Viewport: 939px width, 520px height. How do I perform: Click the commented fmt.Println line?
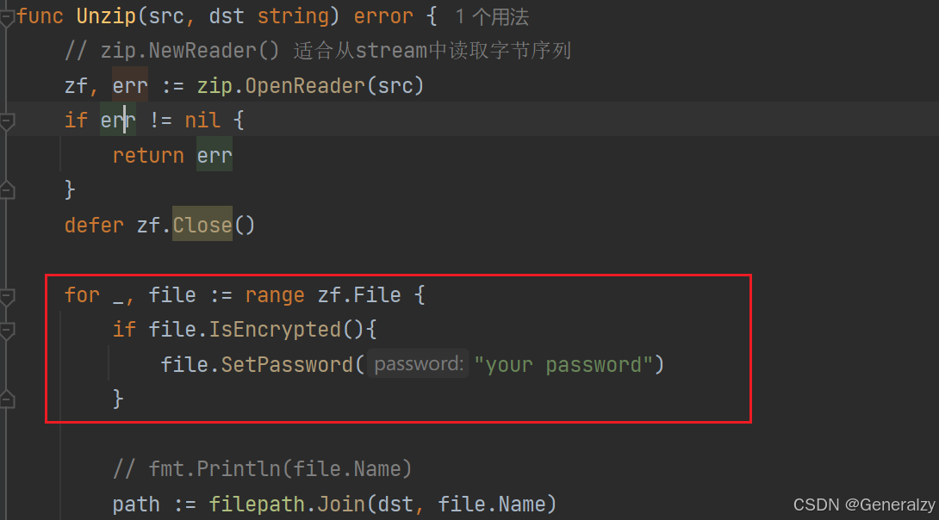(262, 469)
